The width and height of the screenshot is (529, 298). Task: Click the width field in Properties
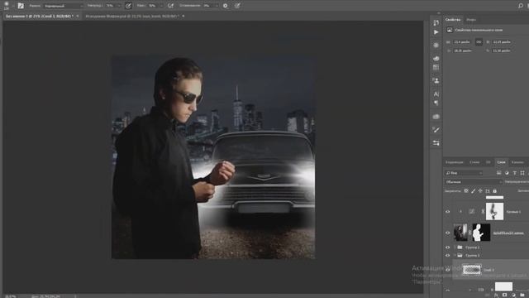tap(462, 42)
